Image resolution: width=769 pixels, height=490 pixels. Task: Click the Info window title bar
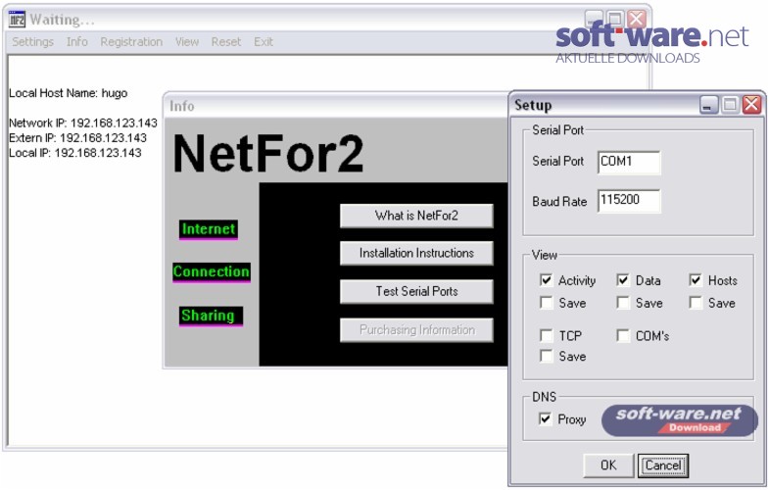(336, 106)
